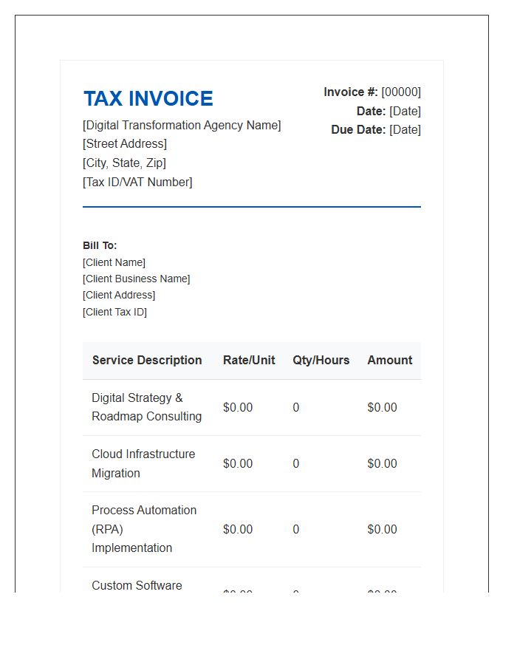The width and height of the screenshot is (517, 665).
Task: Select Digital Strategy & Roadmap Consulting cell
Action: (147, 407)
